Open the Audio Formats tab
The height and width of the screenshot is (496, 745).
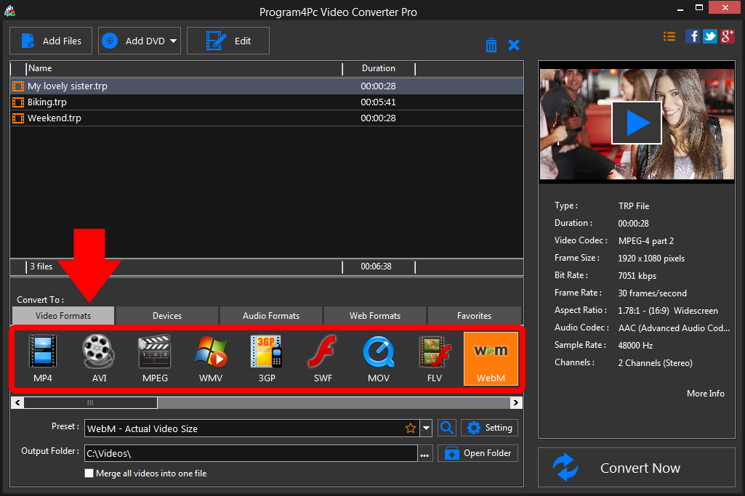click(x=270, y=315)
